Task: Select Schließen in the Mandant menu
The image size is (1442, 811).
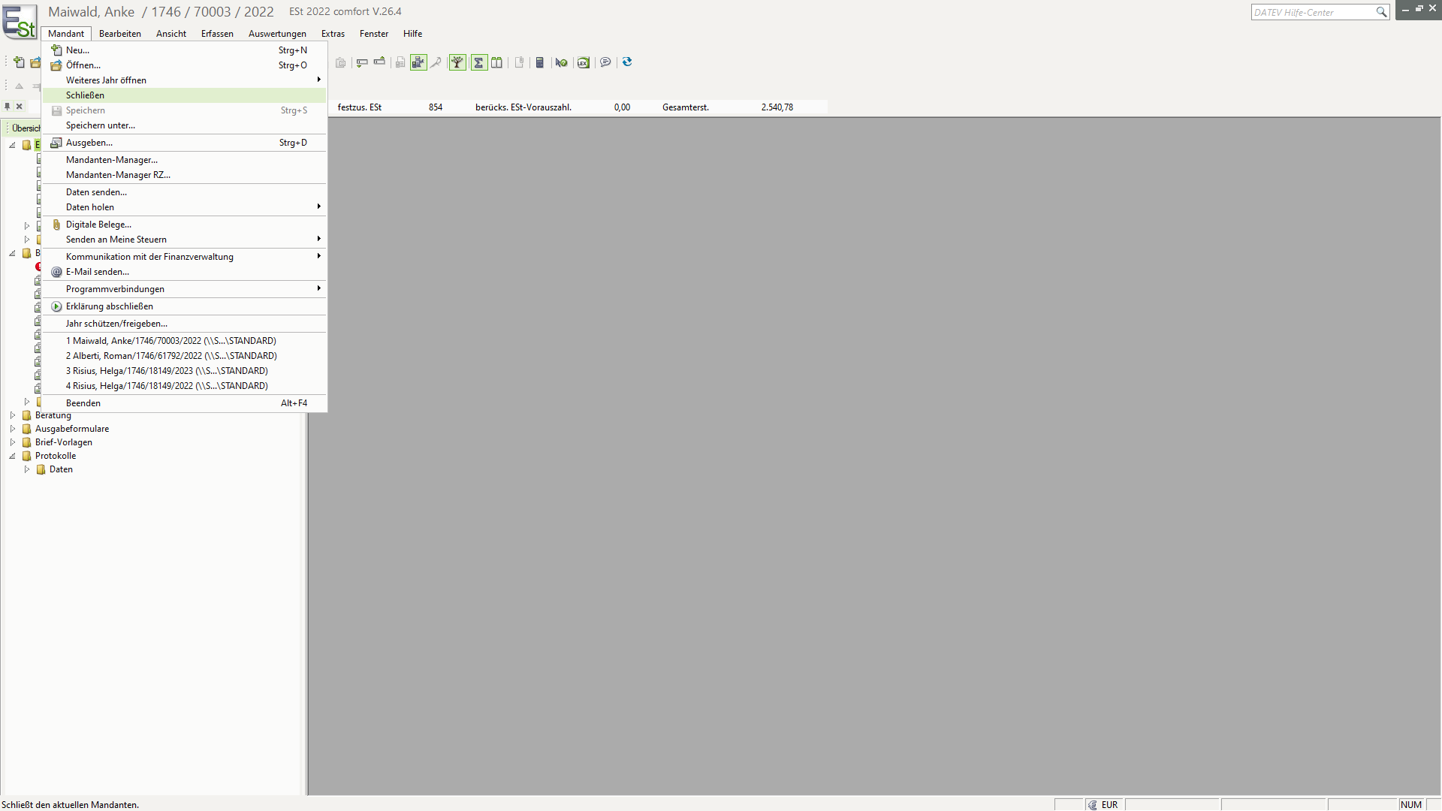Action: pos(85,95)
